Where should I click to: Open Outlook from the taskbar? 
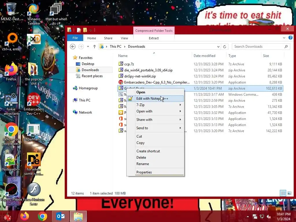pos(60,216)
